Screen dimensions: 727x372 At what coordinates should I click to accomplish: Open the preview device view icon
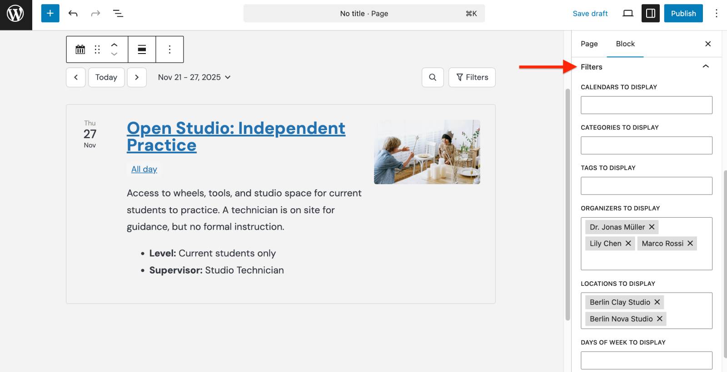click(x=628, y=14)
